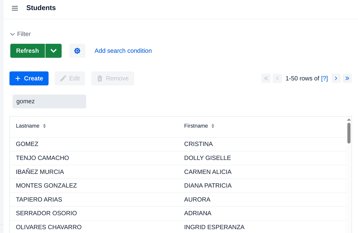This screenshot has width=358, height=233.
Task: Focus the gomez search field
Action: (x=49, y=101)
